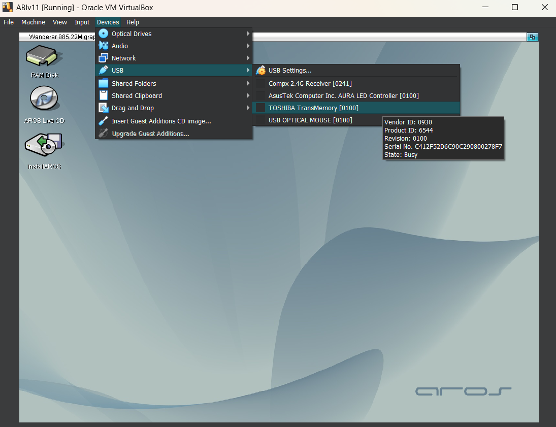The width and height of the screenshot is (556, 427).
Task: Toggle Compx 2.4G Receiver checkbox
Action: 260,83
